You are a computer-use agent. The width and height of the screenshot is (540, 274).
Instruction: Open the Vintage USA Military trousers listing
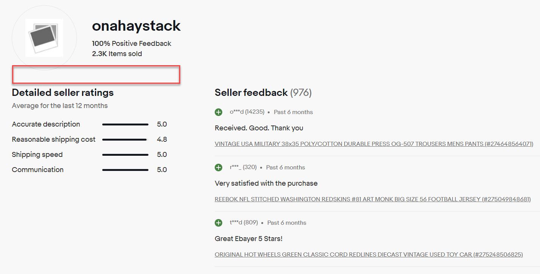374,144
